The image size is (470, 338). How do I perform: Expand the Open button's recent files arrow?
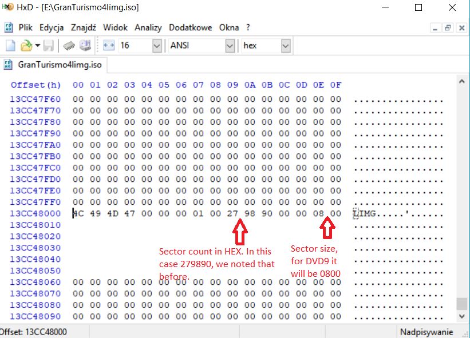[37, 46]
